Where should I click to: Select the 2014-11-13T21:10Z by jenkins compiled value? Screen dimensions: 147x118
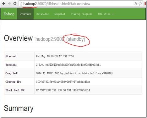(74, 73)
